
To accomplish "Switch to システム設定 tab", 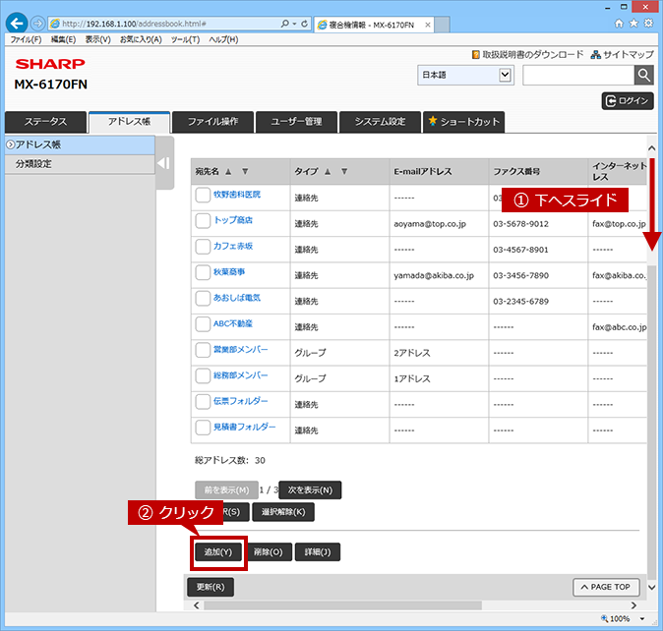I will (x=380, y=122).
